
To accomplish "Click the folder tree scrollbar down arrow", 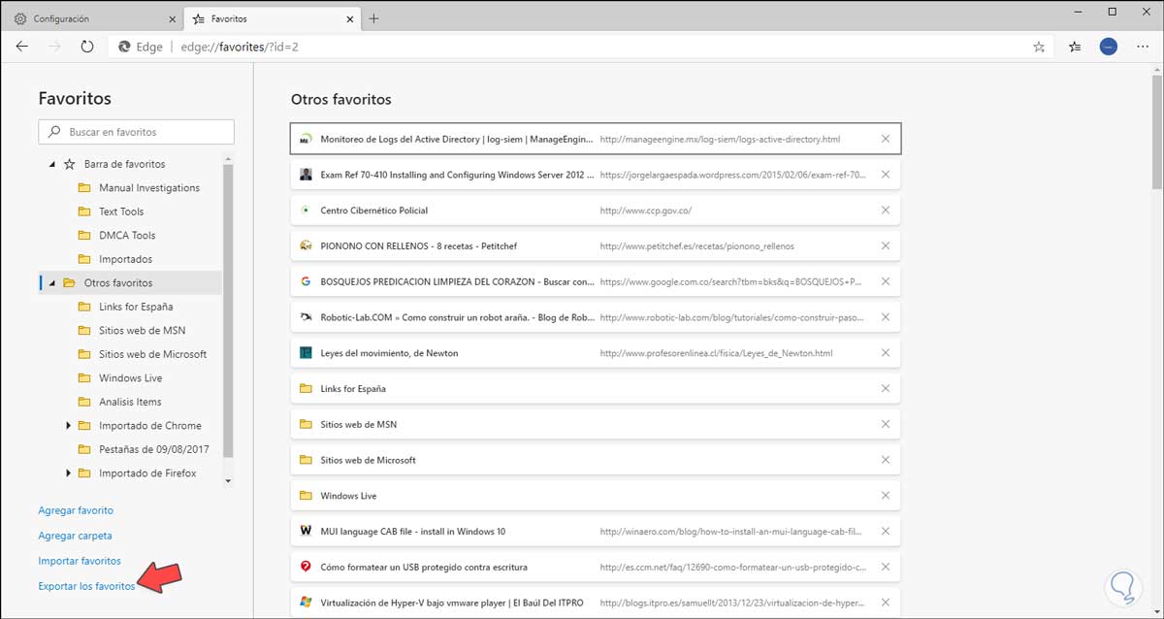I will tap(228, 480).
